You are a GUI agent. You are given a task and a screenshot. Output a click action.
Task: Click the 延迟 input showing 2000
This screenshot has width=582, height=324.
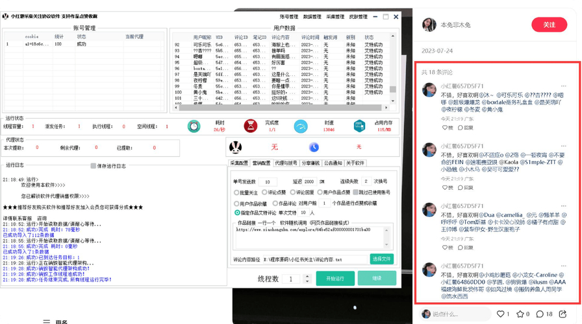[x=309, y=181]
